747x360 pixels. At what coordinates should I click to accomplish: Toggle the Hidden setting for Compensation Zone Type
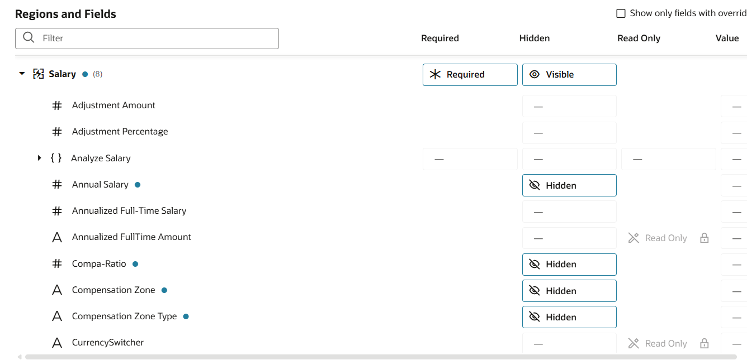pos(569,317)
